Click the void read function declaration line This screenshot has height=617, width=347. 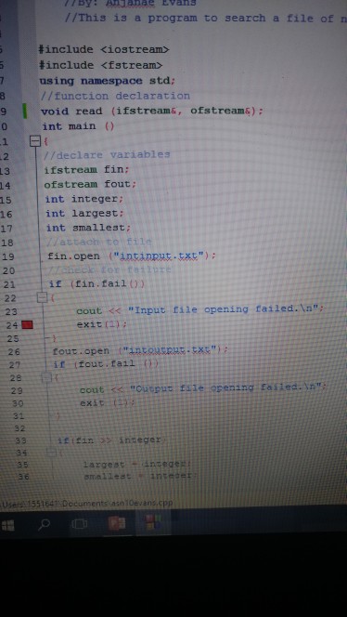point(152,112)
